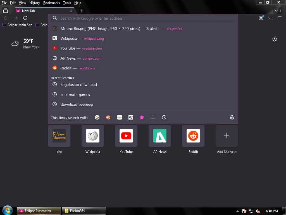Switch to Eclipse Plasmafox taskbar button
Screen dimensions: 286x215
click(x=39, y=211)
